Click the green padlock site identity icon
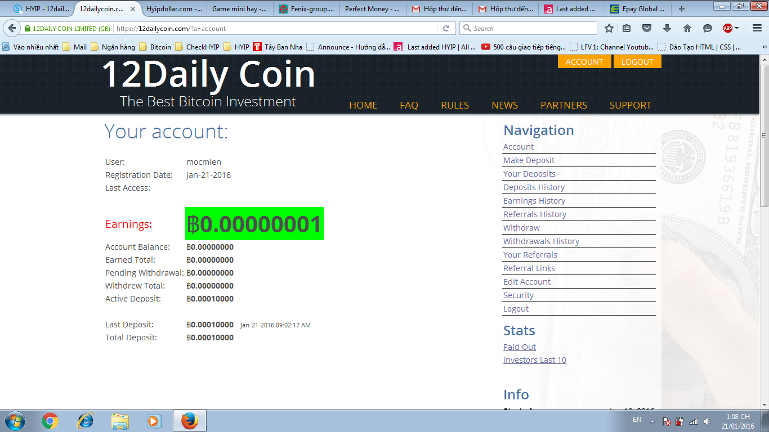This screenshot has width=769, height=432. (27, 28)
